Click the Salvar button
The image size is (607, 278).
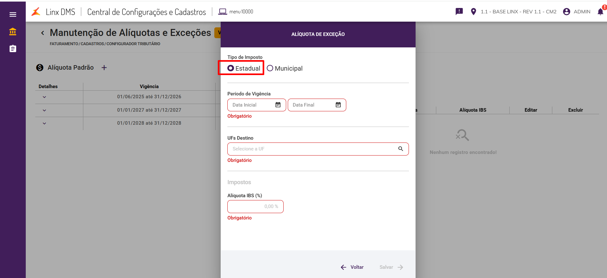tap(391, 267)
